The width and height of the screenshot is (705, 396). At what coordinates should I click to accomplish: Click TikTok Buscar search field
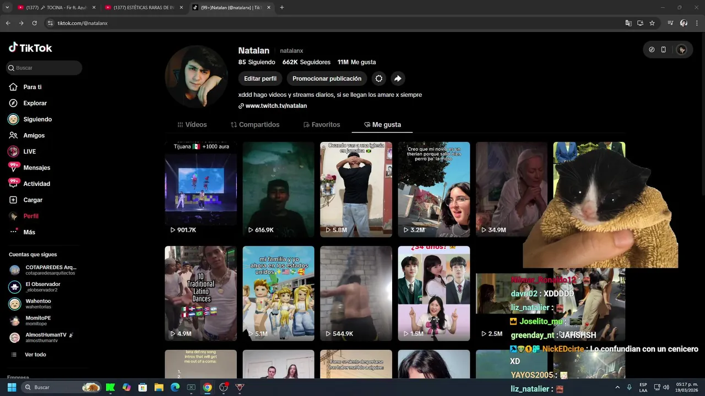point(44,68)
